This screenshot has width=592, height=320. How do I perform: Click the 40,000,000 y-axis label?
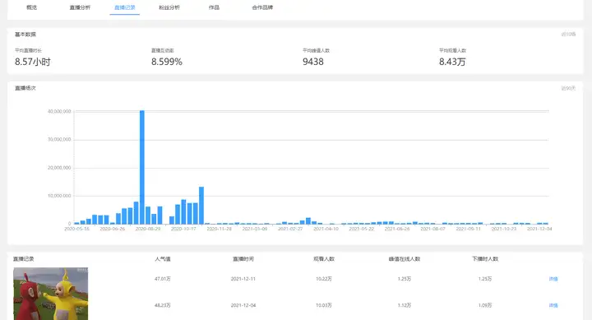coord(59,111)
